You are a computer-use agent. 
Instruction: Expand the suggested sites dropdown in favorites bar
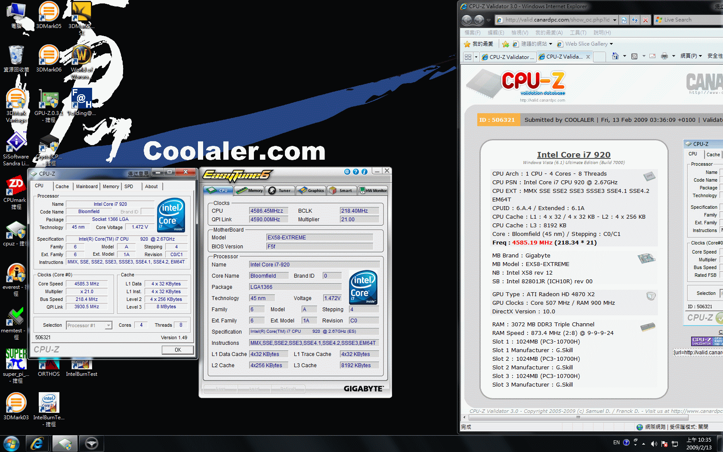pos(550,44)
